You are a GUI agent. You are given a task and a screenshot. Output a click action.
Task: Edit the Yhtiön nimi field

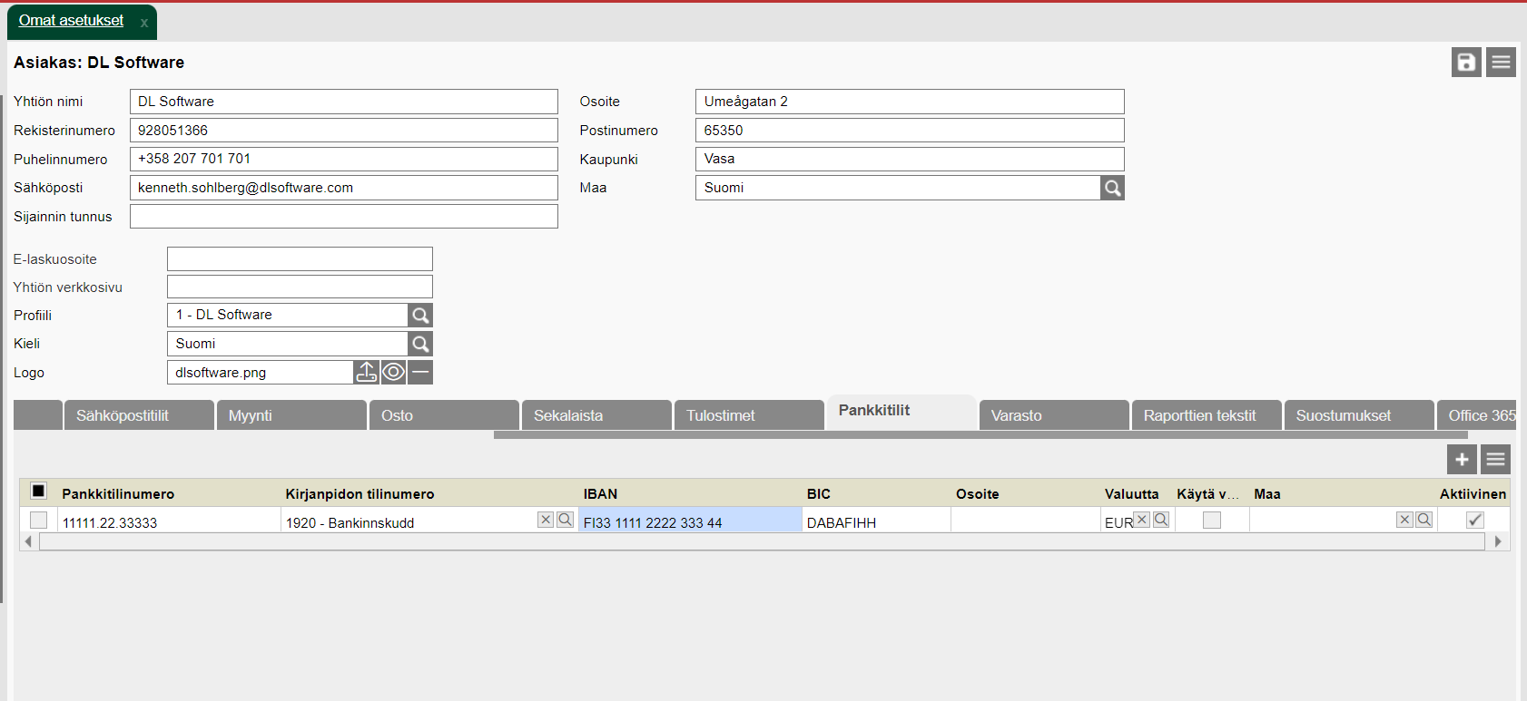coord(344,102)
